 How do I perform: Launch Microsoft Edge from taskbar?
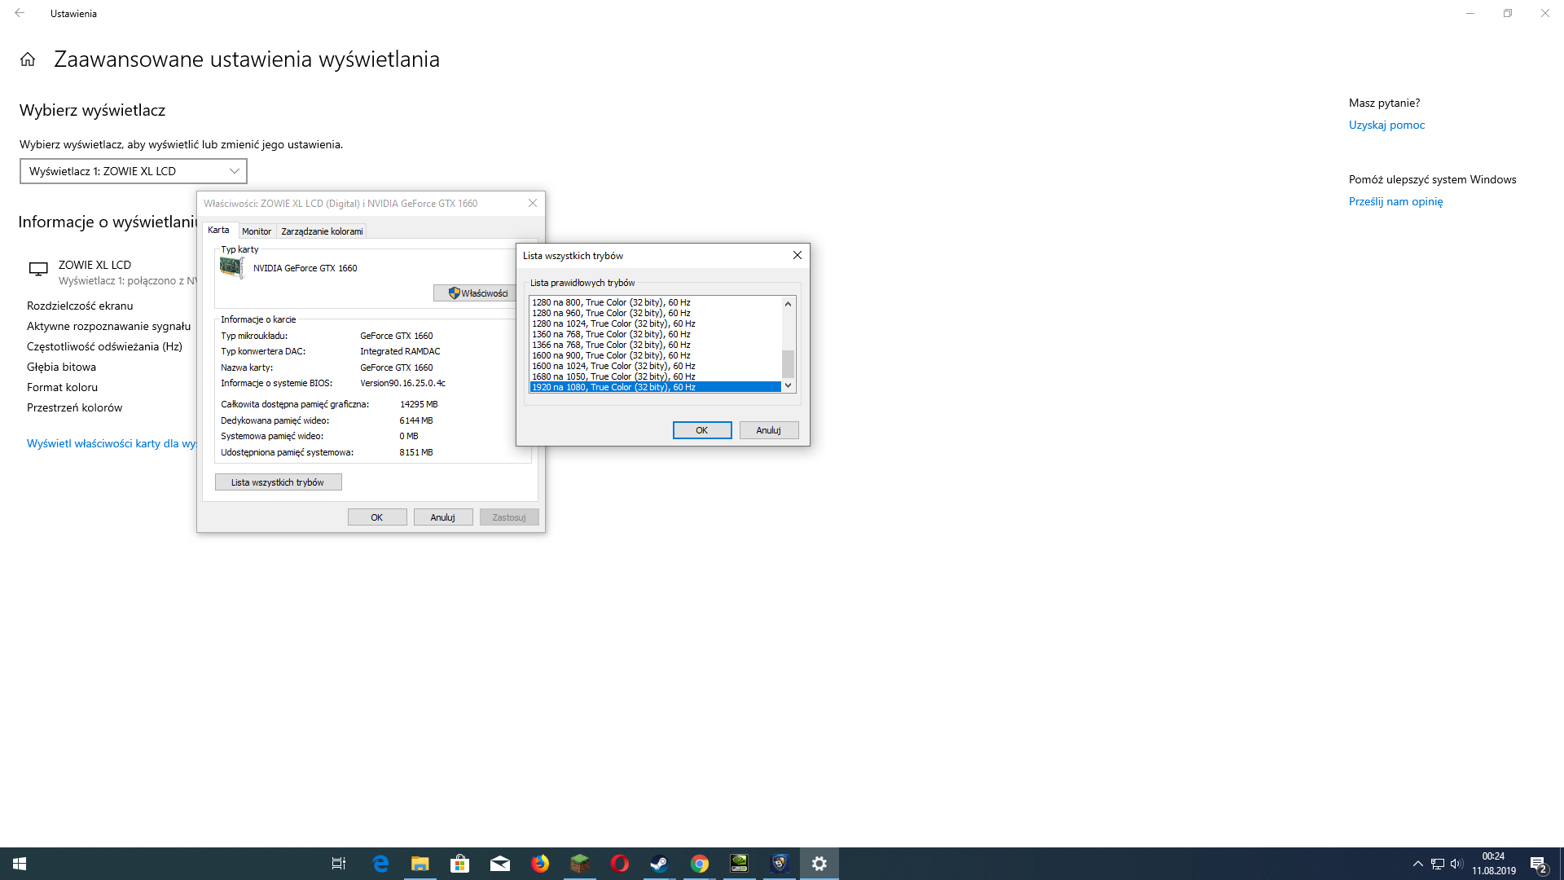pyautogui.click(x=380, y=864)
